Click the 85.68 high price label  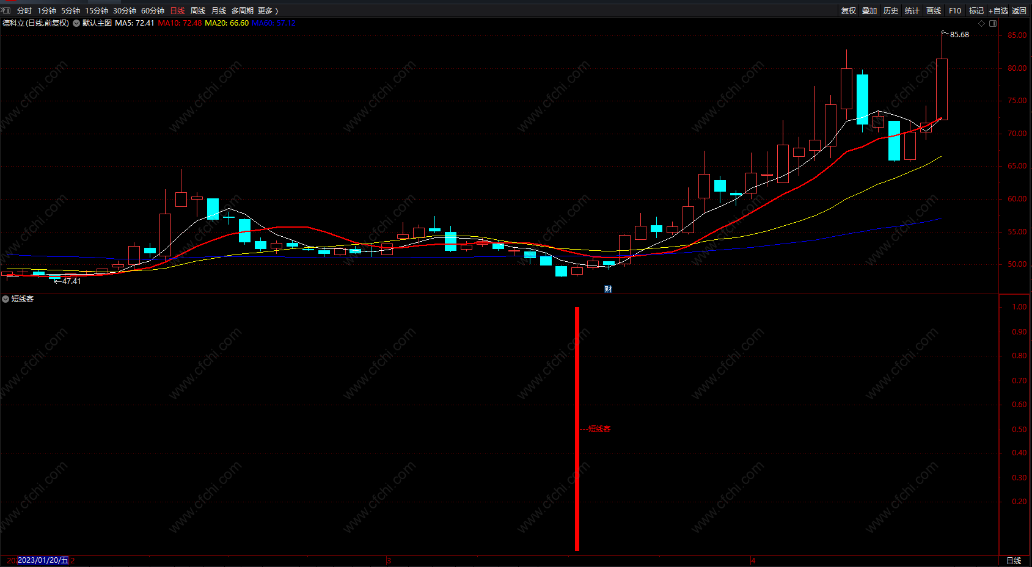coord(959,35)
